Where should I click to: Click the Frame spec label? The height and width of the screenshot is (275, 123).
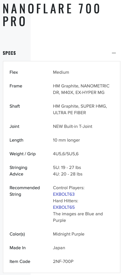coord(16,86)
